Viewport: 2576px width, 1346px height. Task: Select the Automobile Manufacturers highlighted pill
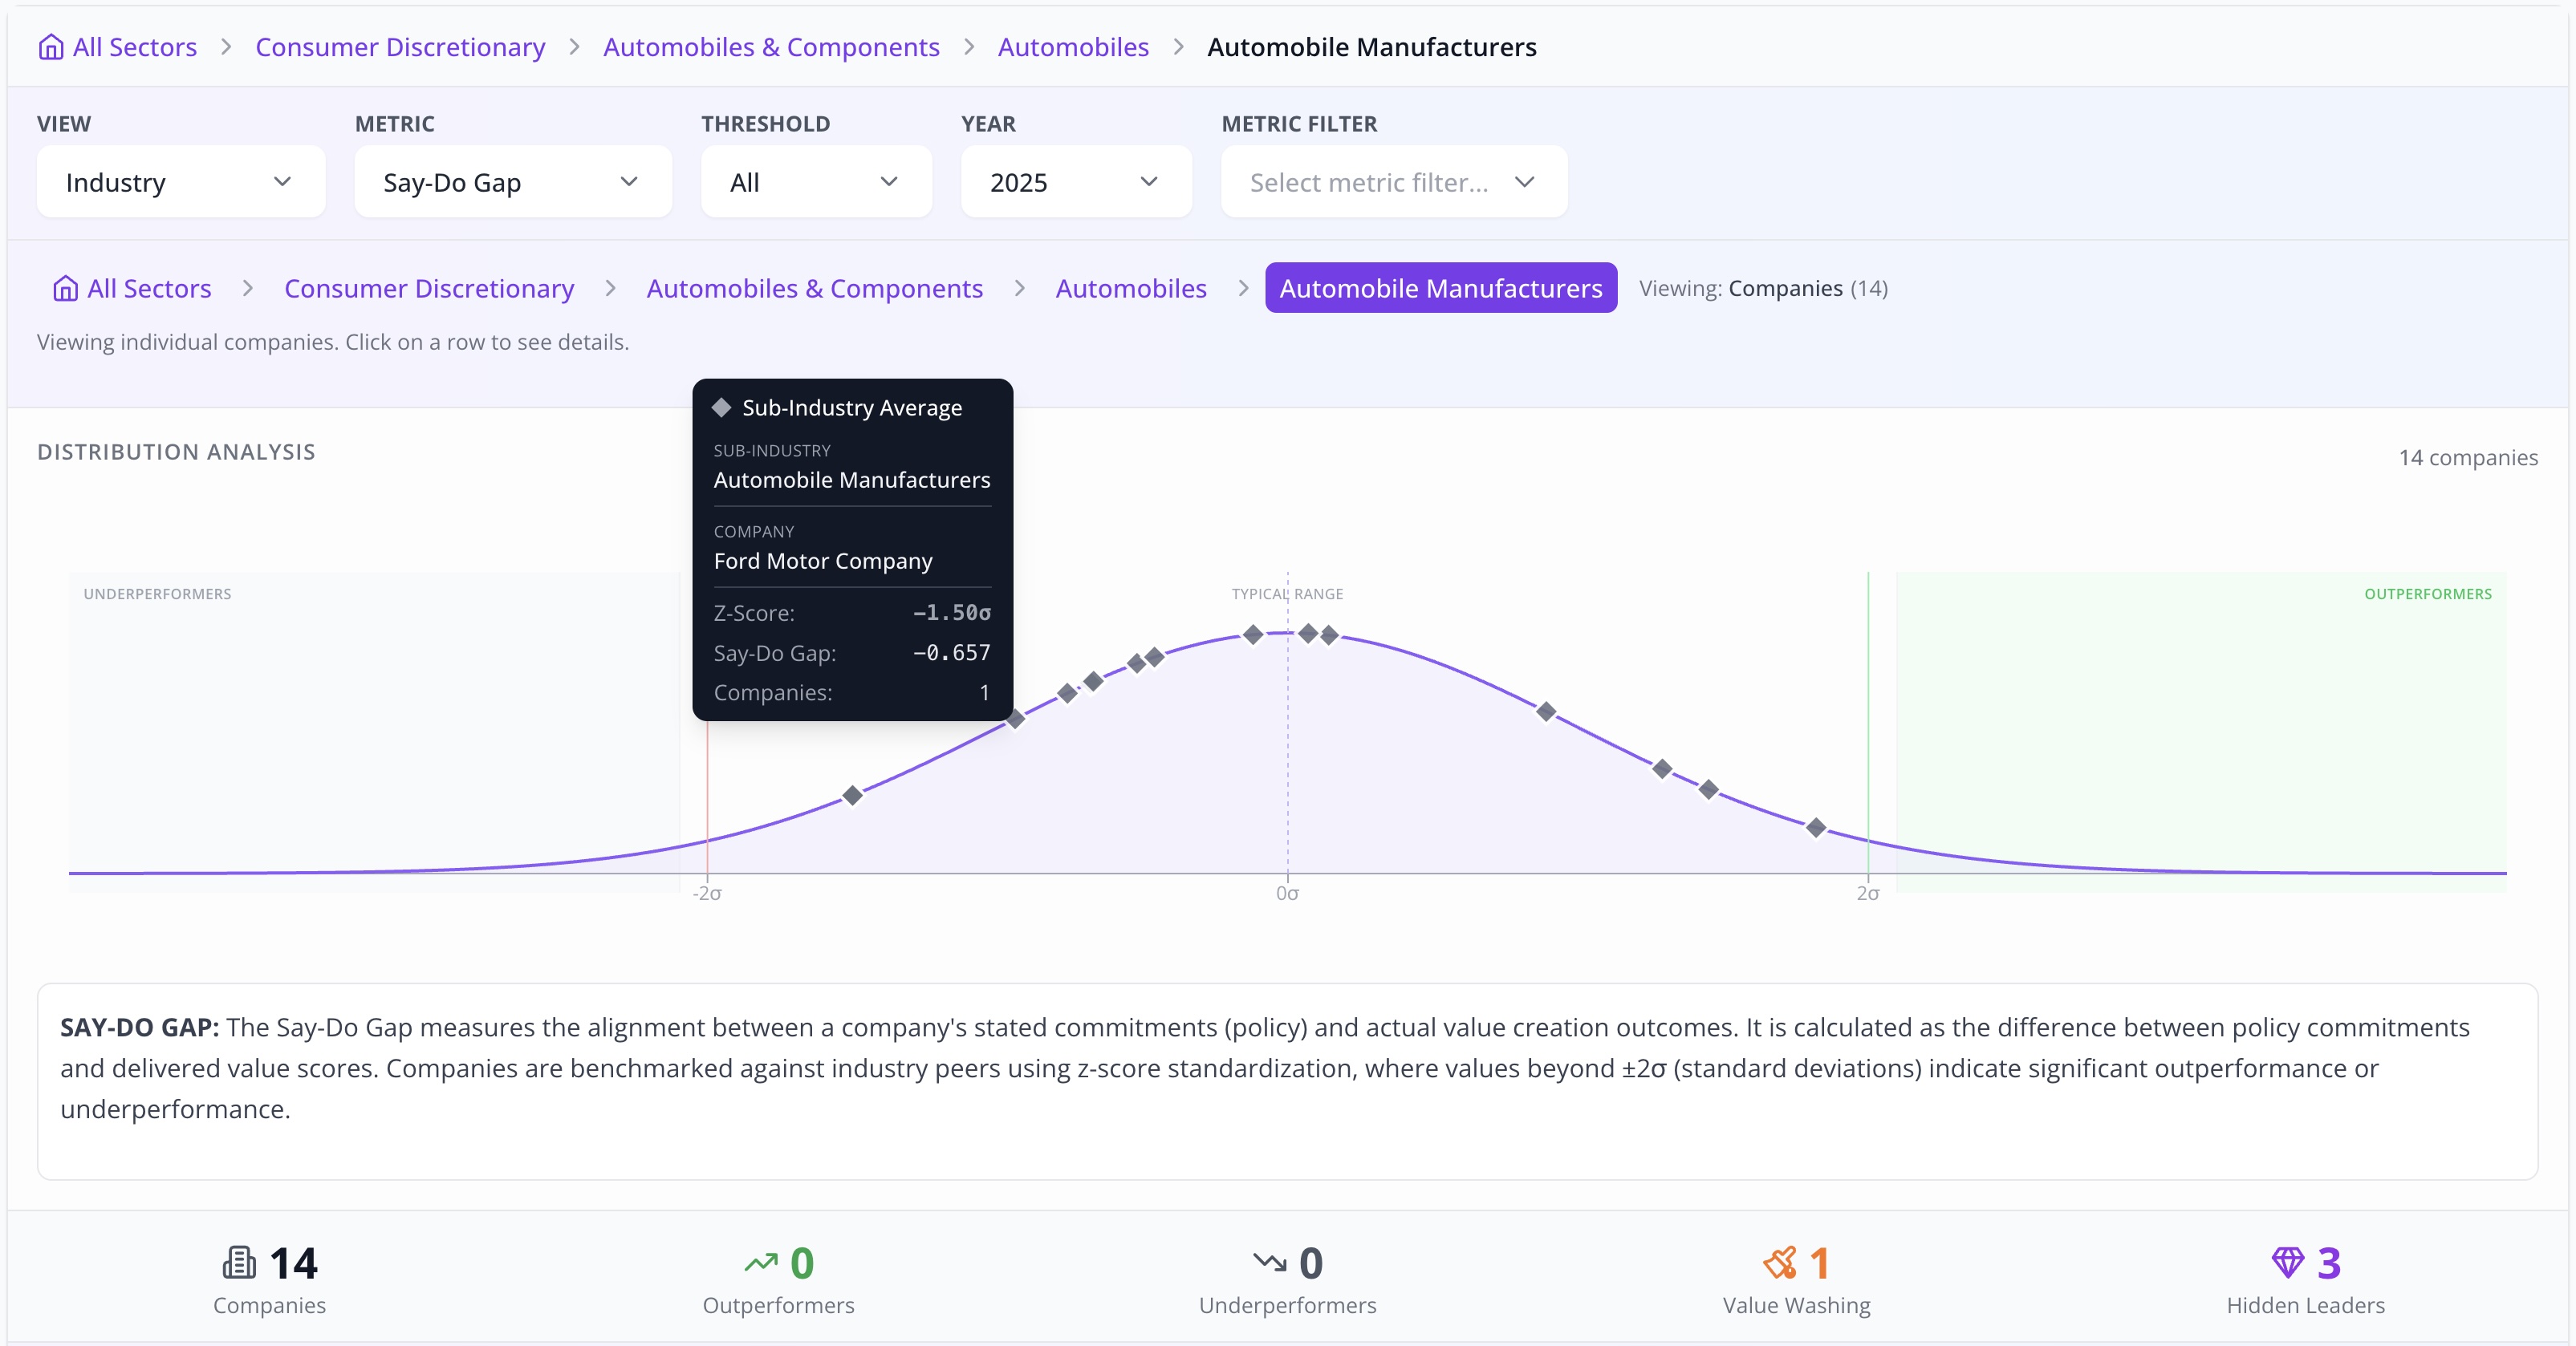1440,288
